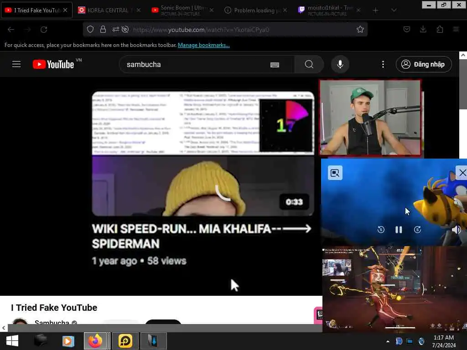Open YouTube settings three-dot menu

383,64
